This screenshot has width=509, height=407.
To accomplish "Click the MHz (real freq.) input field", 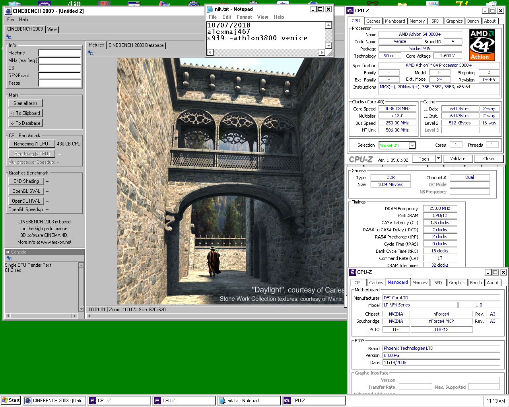I will coord(60,60).
